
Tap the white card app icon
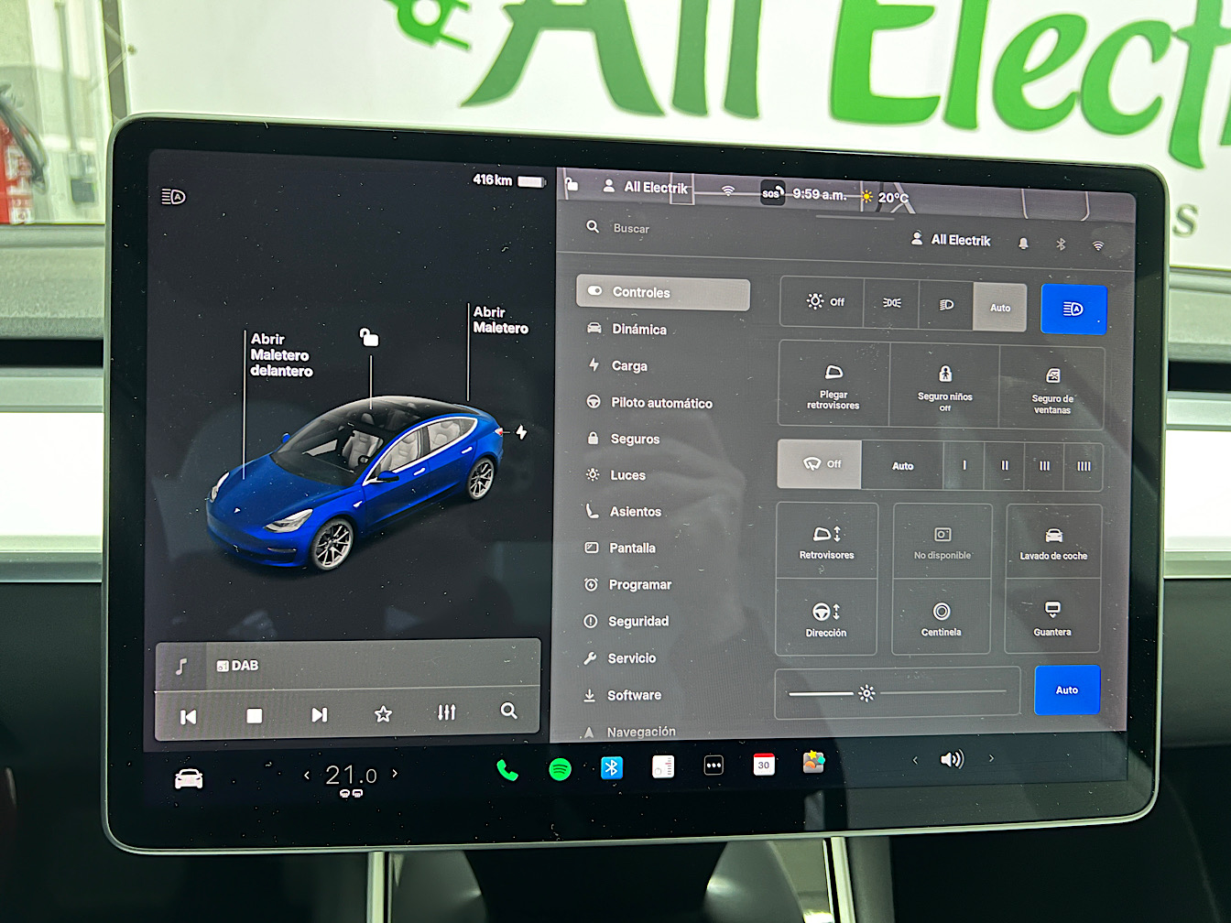tap(663, 766)
